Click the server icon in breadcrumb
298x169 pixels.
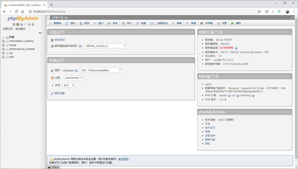pos(54,18)
